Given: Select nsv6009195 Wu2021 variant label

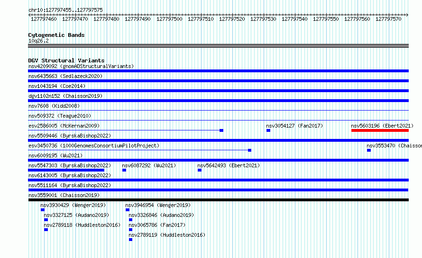Looking at the screenshot, I should (55, 155).
